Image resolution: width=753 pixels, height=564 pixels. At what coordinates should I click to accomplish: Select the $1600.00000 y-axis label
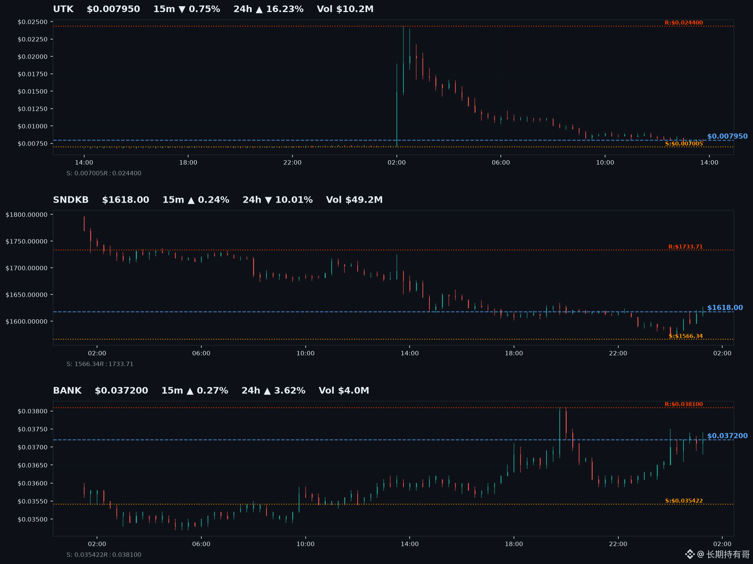[x=27, y=322]
